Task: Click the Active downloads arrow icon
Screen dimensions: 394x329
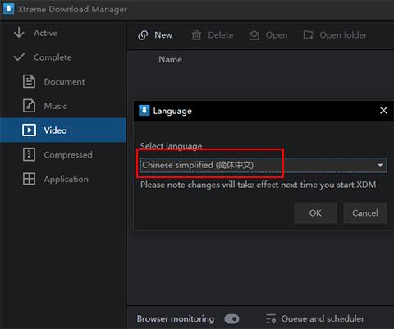Action: [x=19, y=33]
